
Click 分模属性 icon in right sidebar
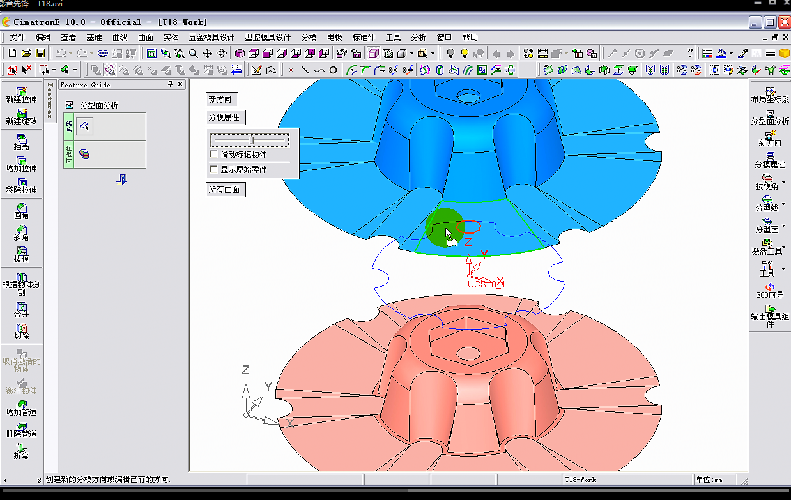[770, 161]
